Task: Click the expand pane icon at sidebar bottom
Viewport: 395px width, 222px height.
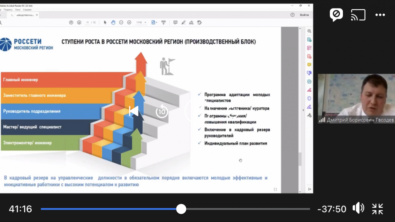Action: [x=309, y=189]
